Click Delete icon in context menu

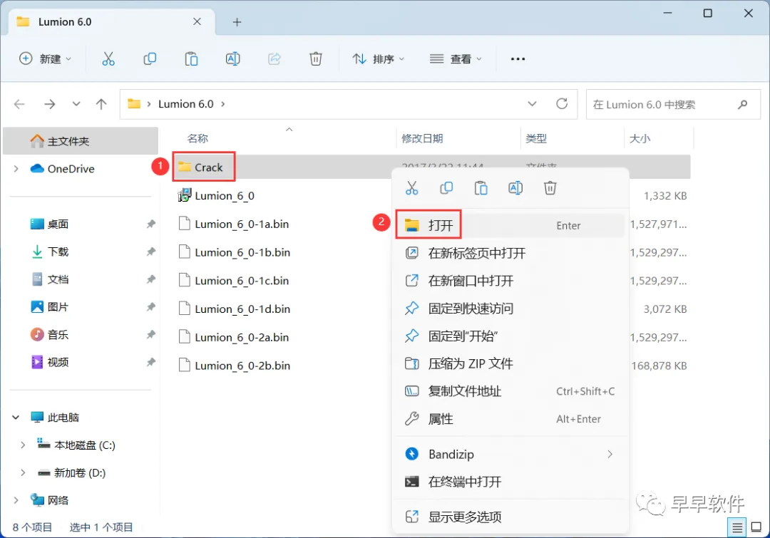550,188
